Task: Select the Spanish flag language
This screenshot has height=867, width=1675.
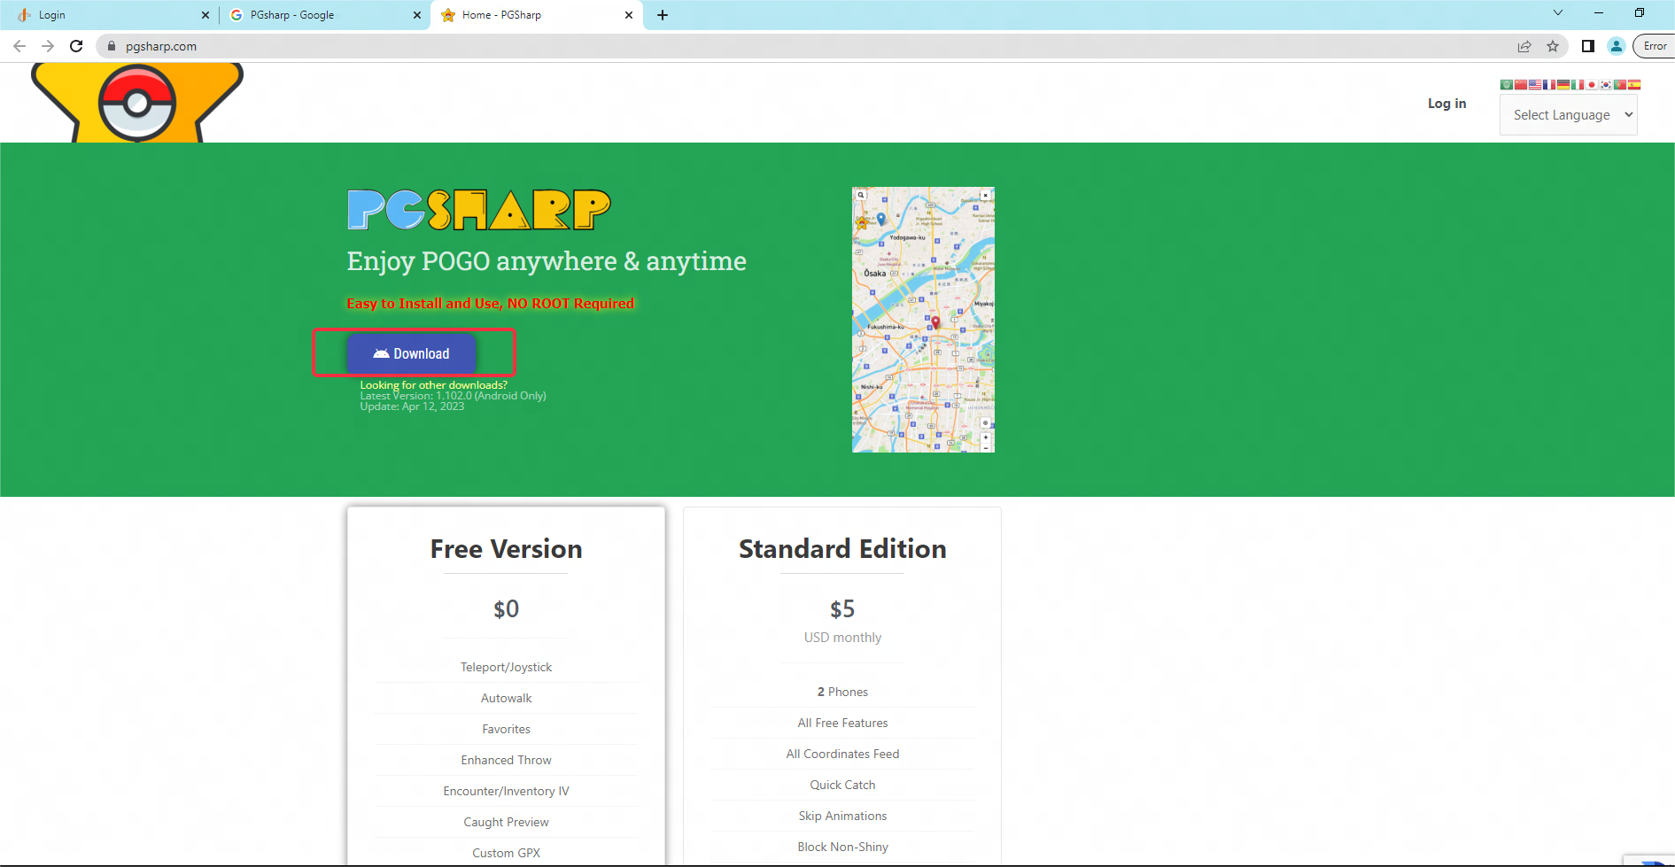Action: click(1634, 84)
